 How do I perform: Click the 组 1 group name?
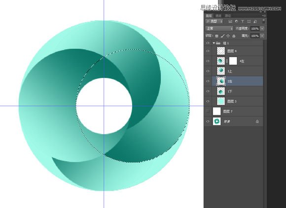click(226, 43)
